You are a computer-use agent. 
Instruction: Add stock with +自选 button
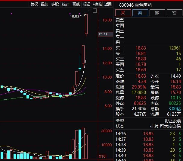click(98, 4)
